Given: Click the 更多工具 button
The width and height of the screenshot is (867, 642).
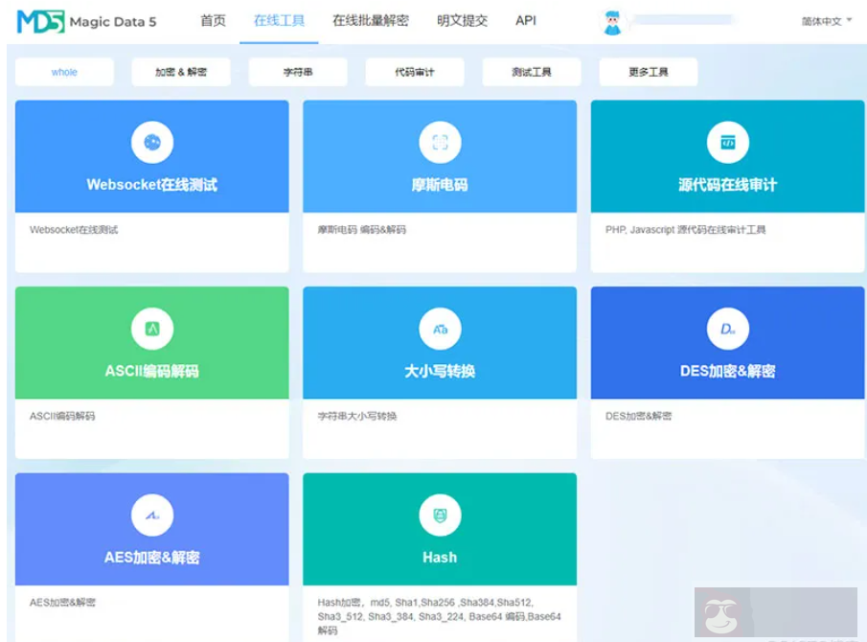Looking at the screenshot, I should (649, 71).
